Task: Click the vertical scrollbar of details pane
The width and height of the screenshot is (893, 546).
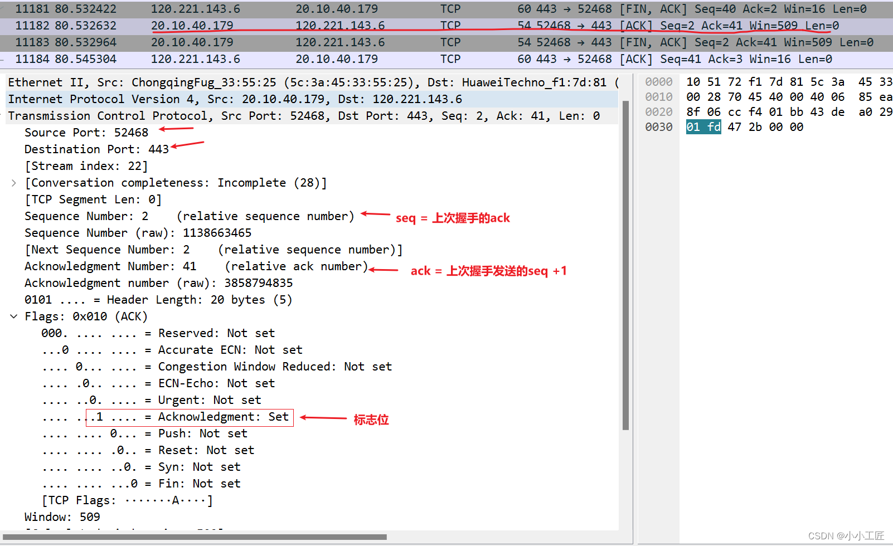Action: (625, 265)
